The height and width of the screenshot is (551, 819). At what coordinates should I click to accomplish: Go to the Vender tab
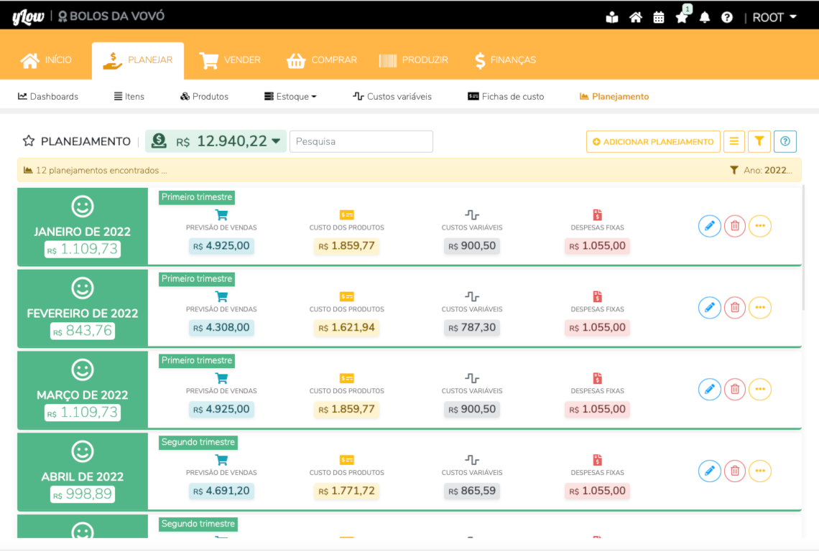point(230,60)
